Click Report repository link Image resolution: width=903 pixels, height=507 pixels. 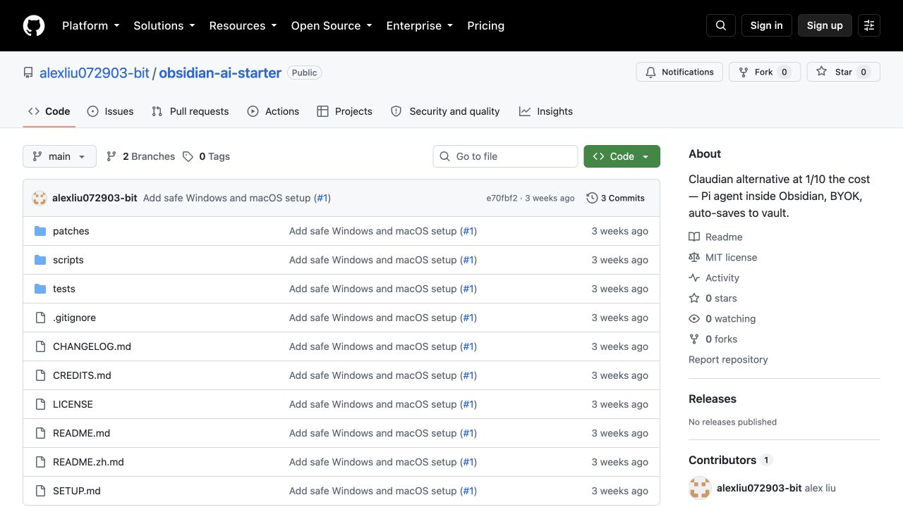pyautogui.click(x=728, y=359)
